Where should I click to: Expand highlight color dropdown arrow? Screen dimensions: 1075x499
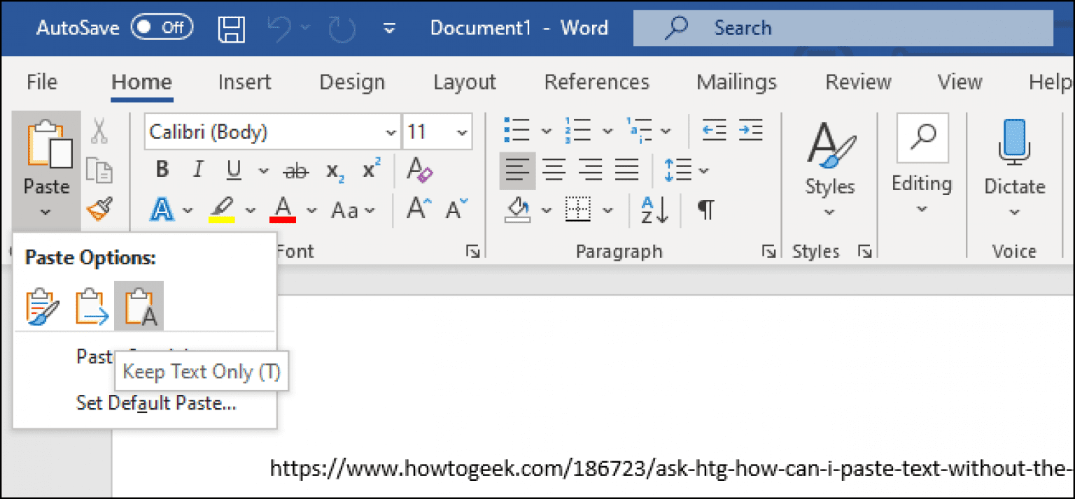click(251, 210)
